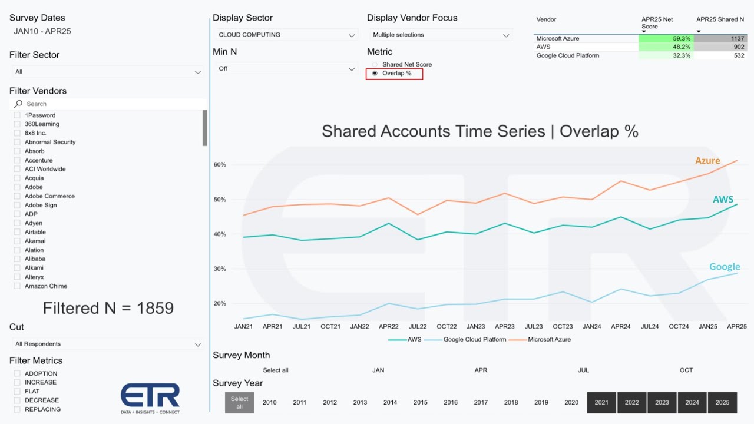Click the ETR logo at the bottom left
This screenshot has width=754, height=424.
pos(150,399)
